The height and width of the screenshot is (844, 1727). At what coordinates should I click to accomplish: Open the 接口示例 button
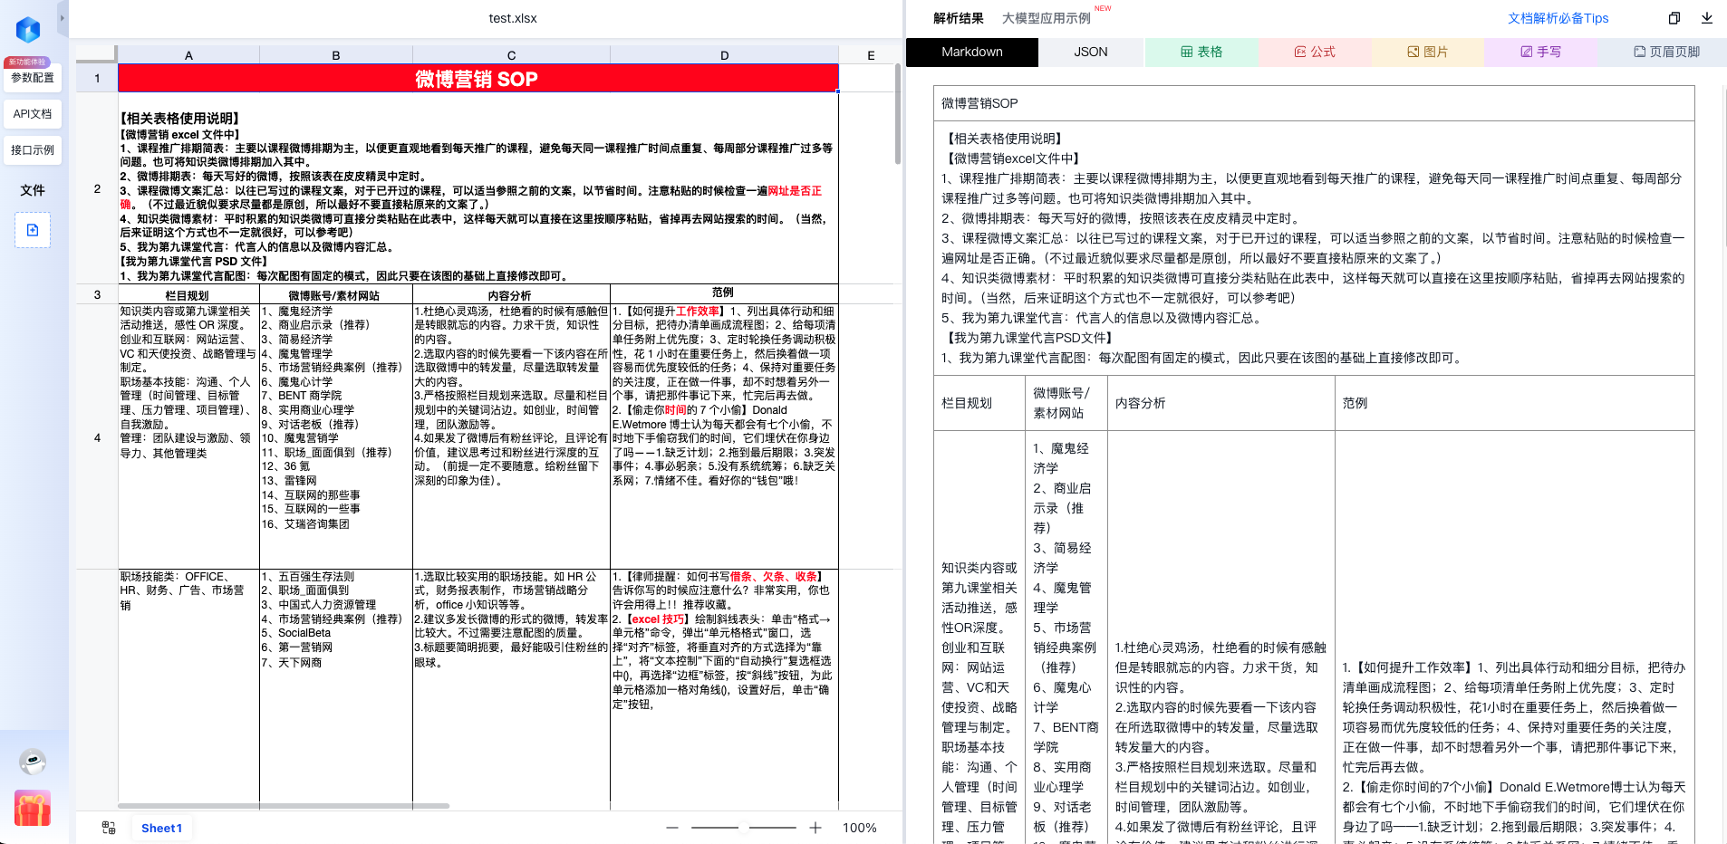33,150
